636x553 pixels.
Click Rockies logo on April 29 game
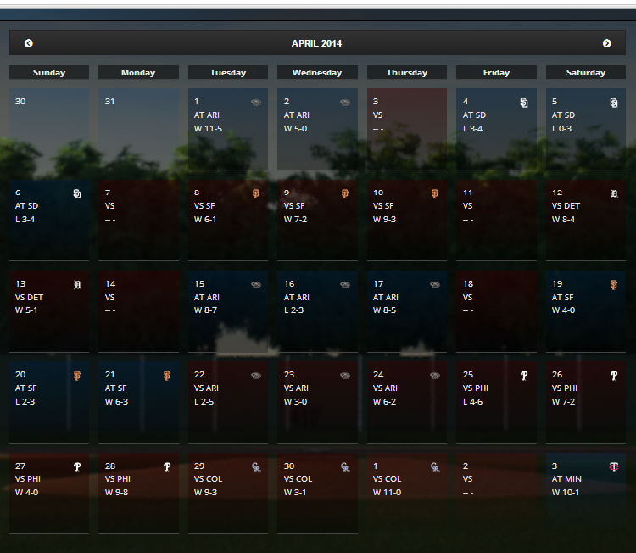pos(255,467)
